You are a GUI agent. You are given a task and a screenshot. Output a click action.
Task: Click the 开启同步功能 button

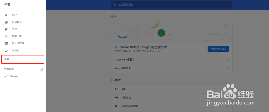[218, 49]
